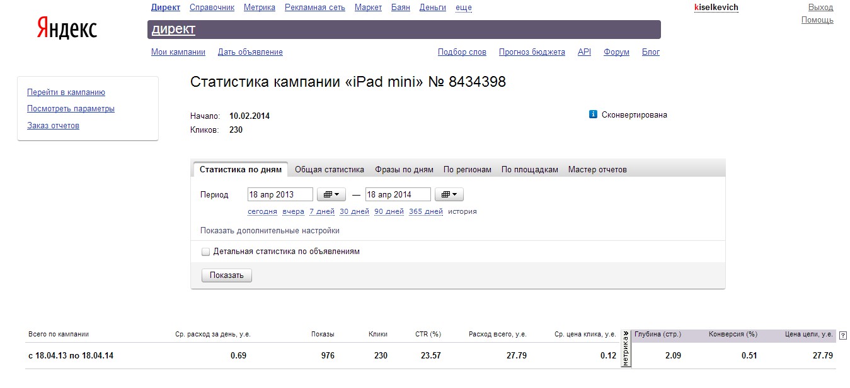Select the Статистика по дням tab
Screen dimensions: 850x388
click(241, 170)
